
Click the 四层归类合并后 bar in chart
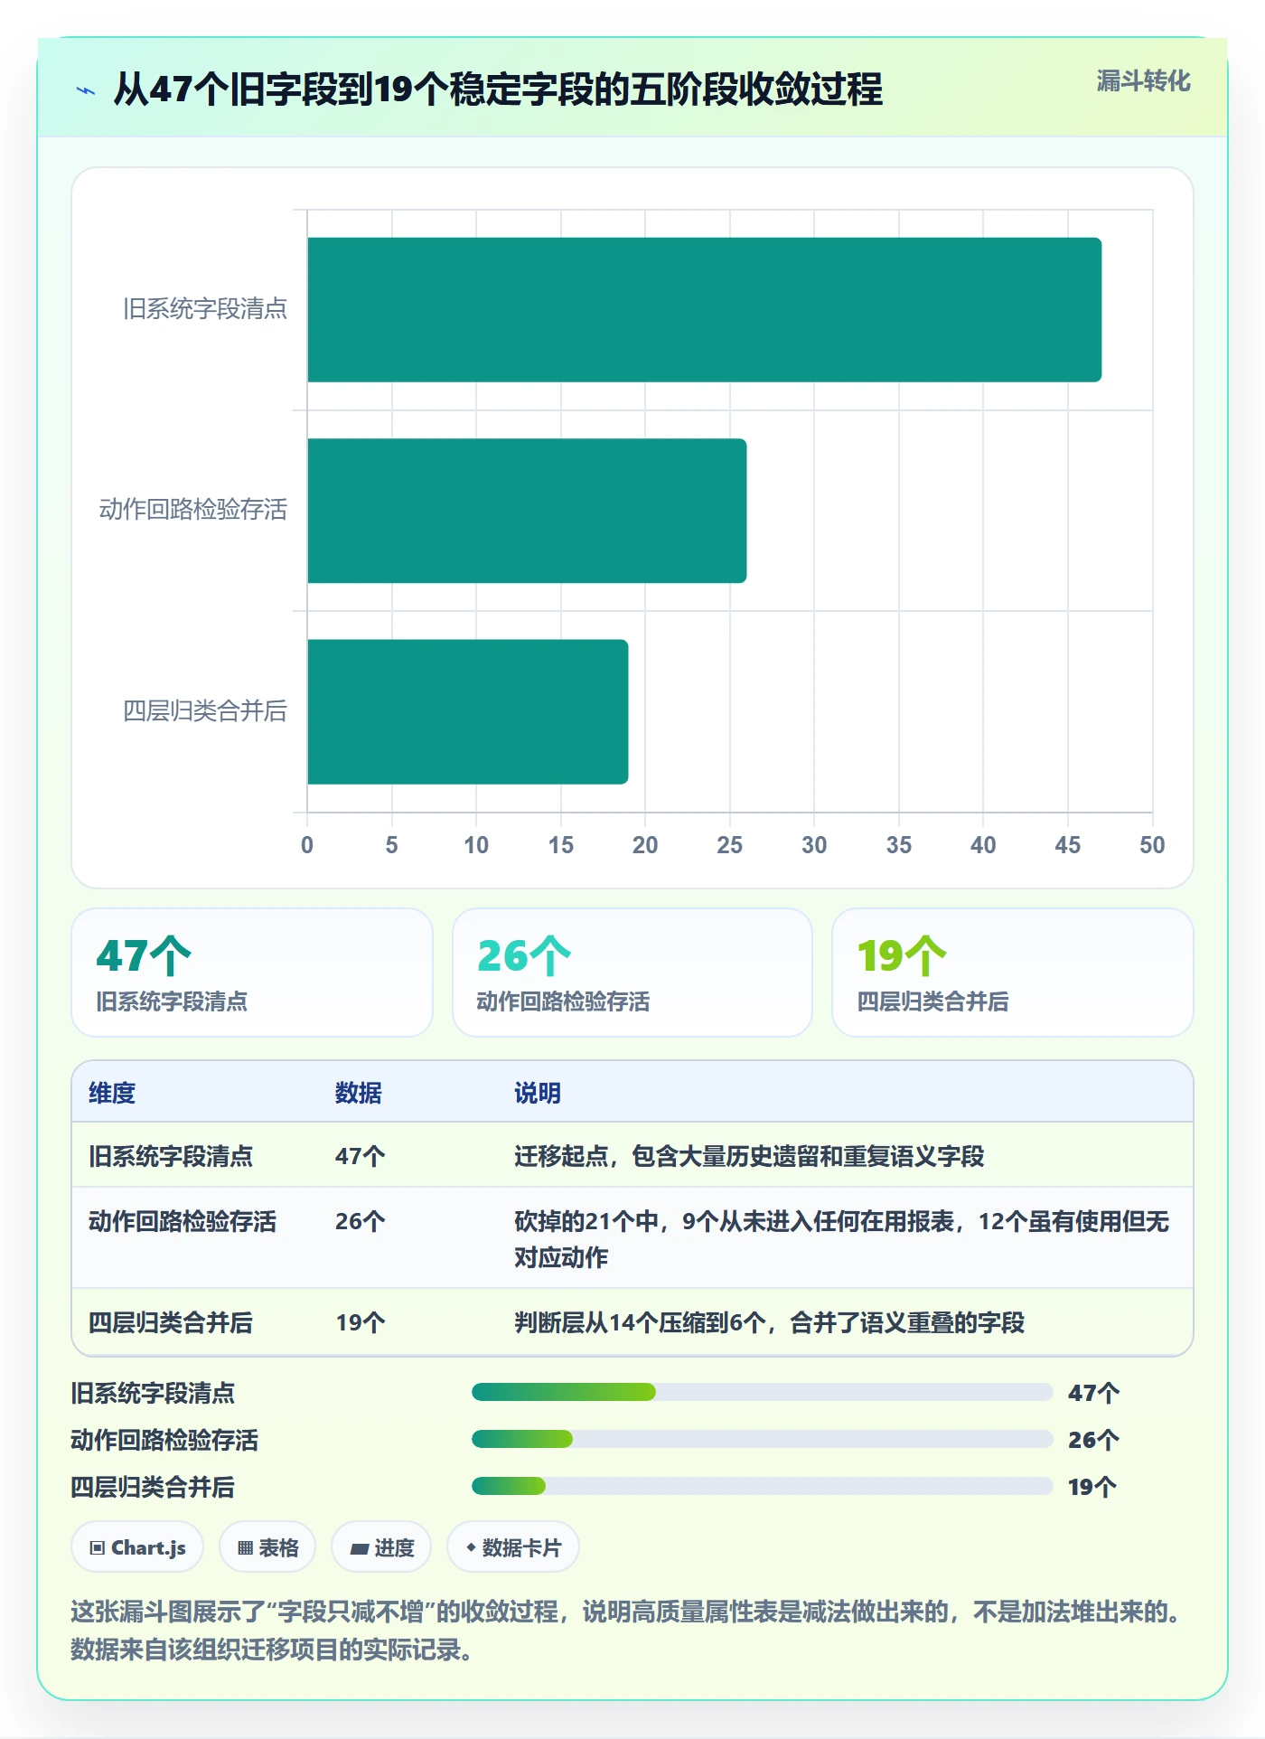point(467,711)
